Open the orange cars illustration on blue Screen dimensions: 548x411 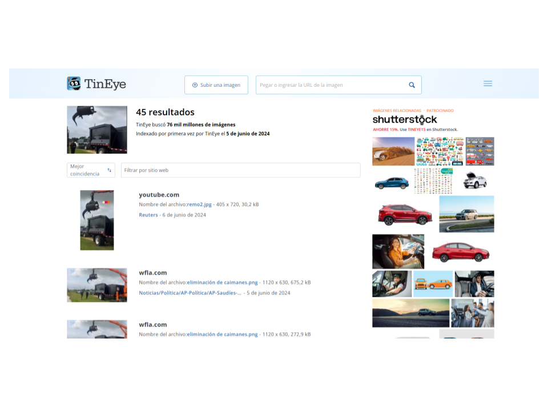point(433,284)
